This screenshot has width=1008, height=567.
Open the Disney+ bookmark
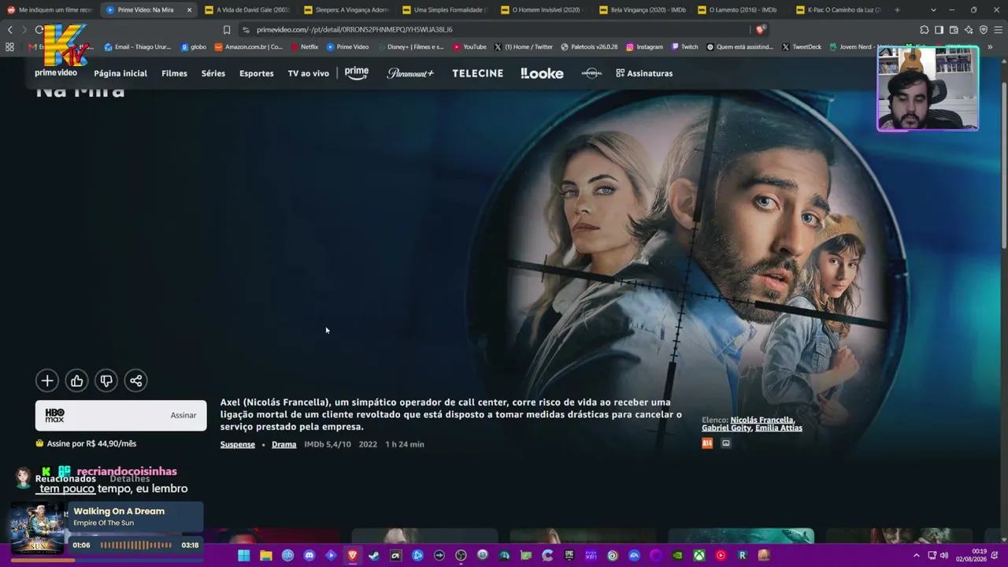point(410,47)
